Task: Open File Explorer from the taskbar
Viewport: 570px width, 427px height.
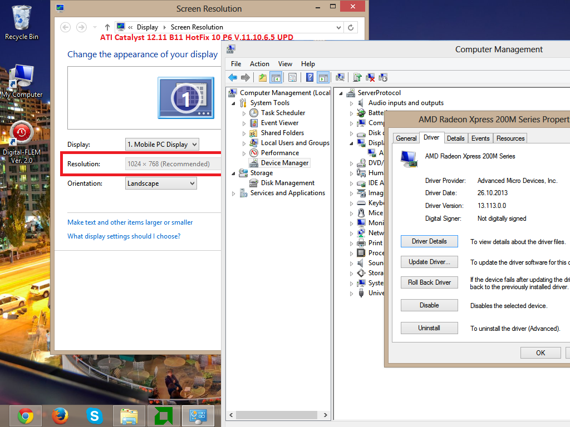Action: (x=129, y=416)
